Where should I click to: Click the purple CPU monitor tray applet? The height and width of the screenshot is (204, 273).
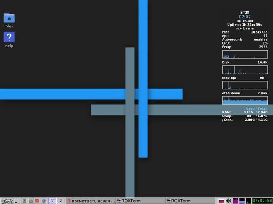(235, 201)
